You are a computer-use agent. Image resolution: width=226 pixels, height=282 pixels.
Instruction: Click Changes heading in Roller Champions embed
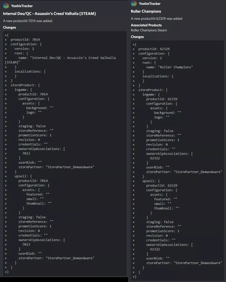point(137,37)
